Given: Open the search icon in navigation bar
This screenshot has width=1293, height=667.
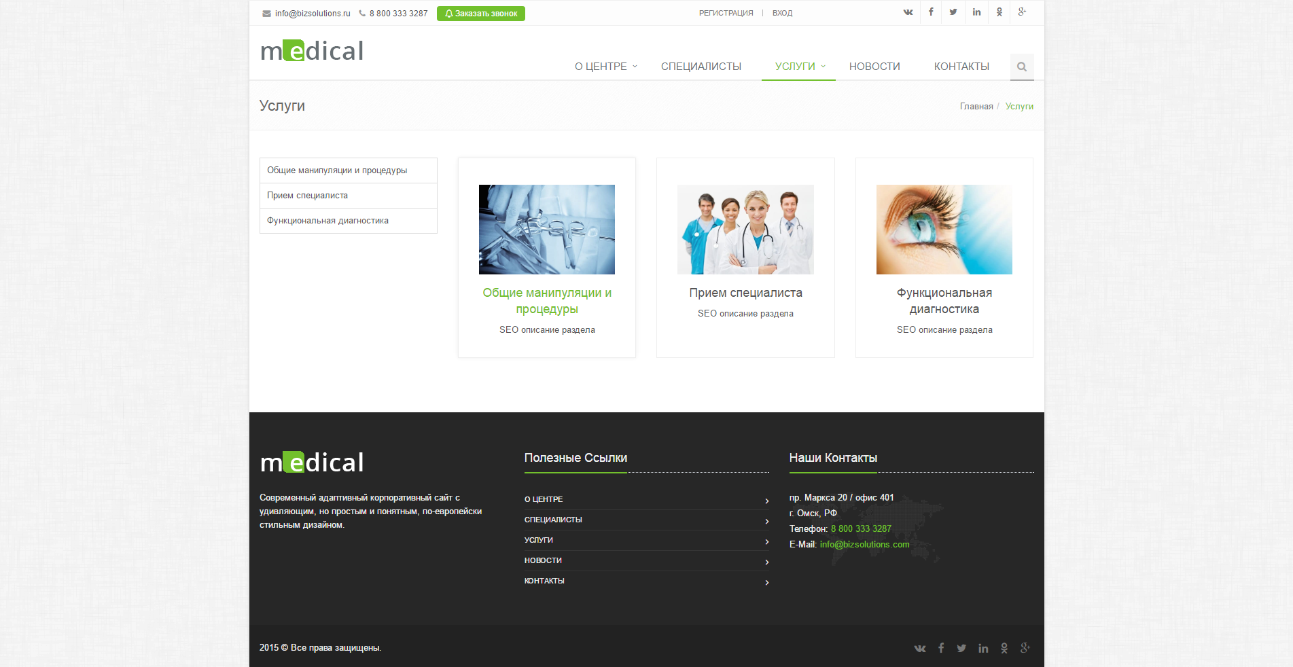Looking at the screenshot, I should [1021, 67].
